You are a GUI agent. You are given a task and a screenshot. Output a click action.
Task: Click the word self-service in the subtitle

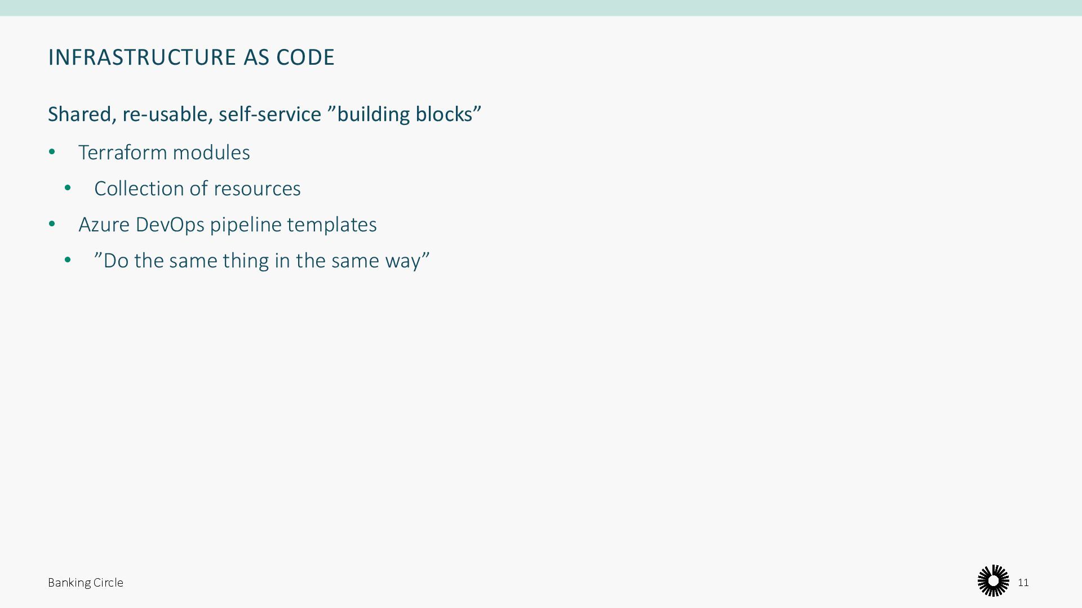(270, 114)
